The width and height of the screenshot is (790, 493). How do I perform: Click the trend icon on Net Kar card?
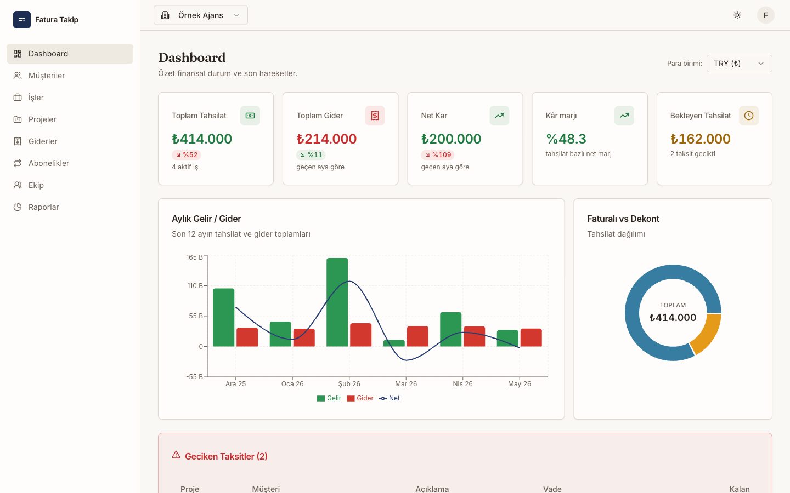click(x=500, y=116)
